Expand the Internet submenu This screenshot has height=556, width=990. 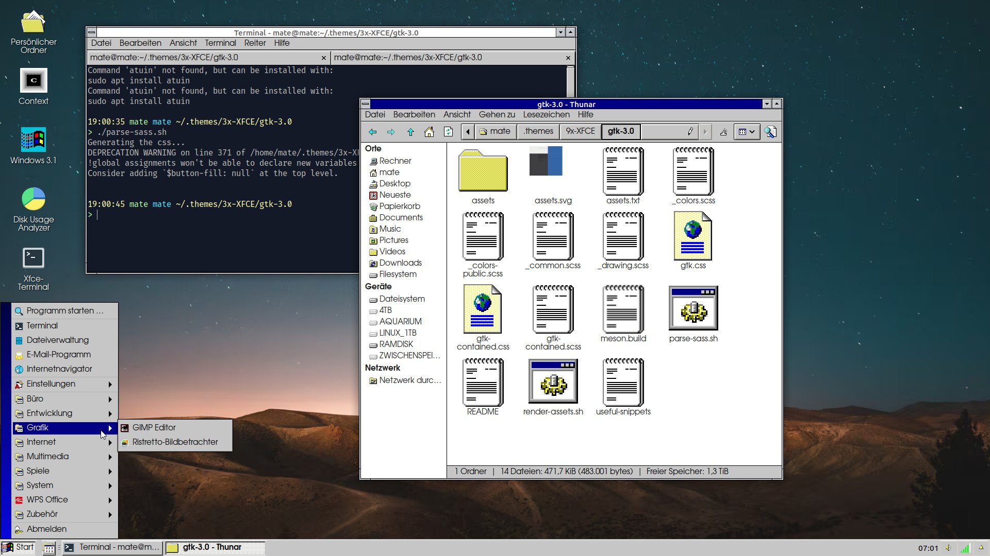[65, 442]
